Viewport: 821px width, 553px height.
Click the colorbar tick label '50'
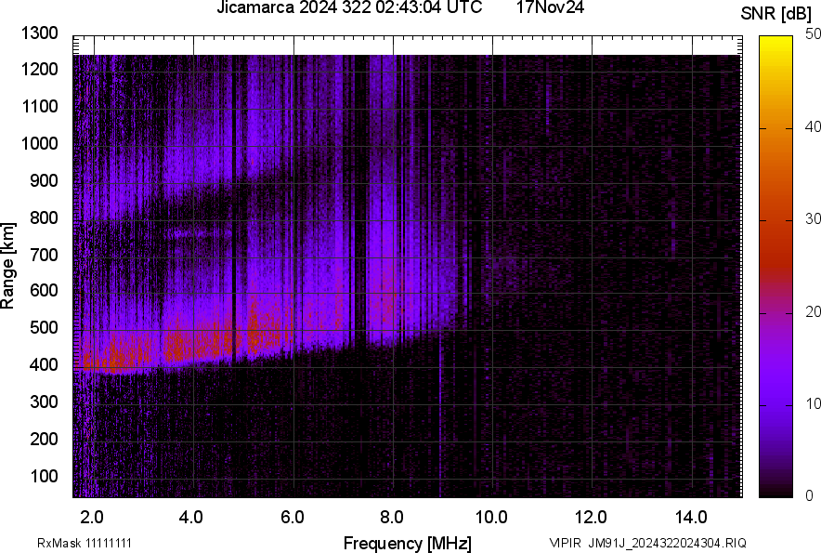[x=813, y=34]
